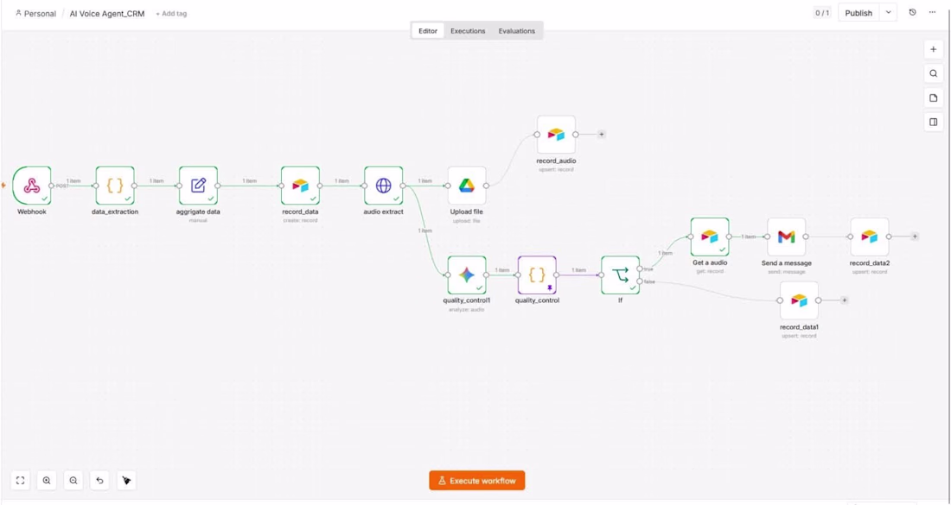Select the audio extract HTTP node
The width and height of the screenshot is (951, 505).
pyautogui.click(x=383, y=186)
